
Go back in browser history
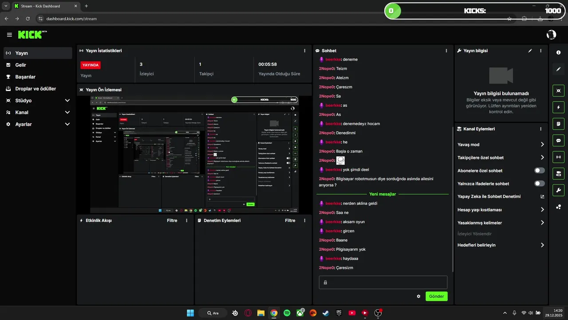6,19
